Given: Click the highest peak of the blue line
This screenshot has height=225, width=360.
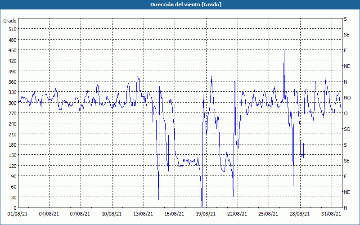Looking at the screenshot, I should click(x=284, y=51).
